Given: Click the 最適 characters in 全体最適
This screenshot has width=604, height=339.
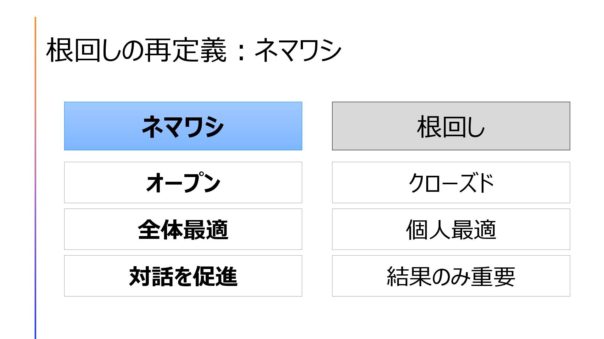Looking at the screenshot, I should click(206, 229).
